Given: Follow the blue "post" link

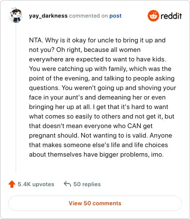Looking at the screenshot, I should tap(115, 16).
